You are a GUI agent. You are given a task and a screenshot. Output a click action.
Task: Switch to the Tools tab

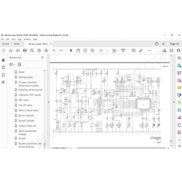point(17,44)
